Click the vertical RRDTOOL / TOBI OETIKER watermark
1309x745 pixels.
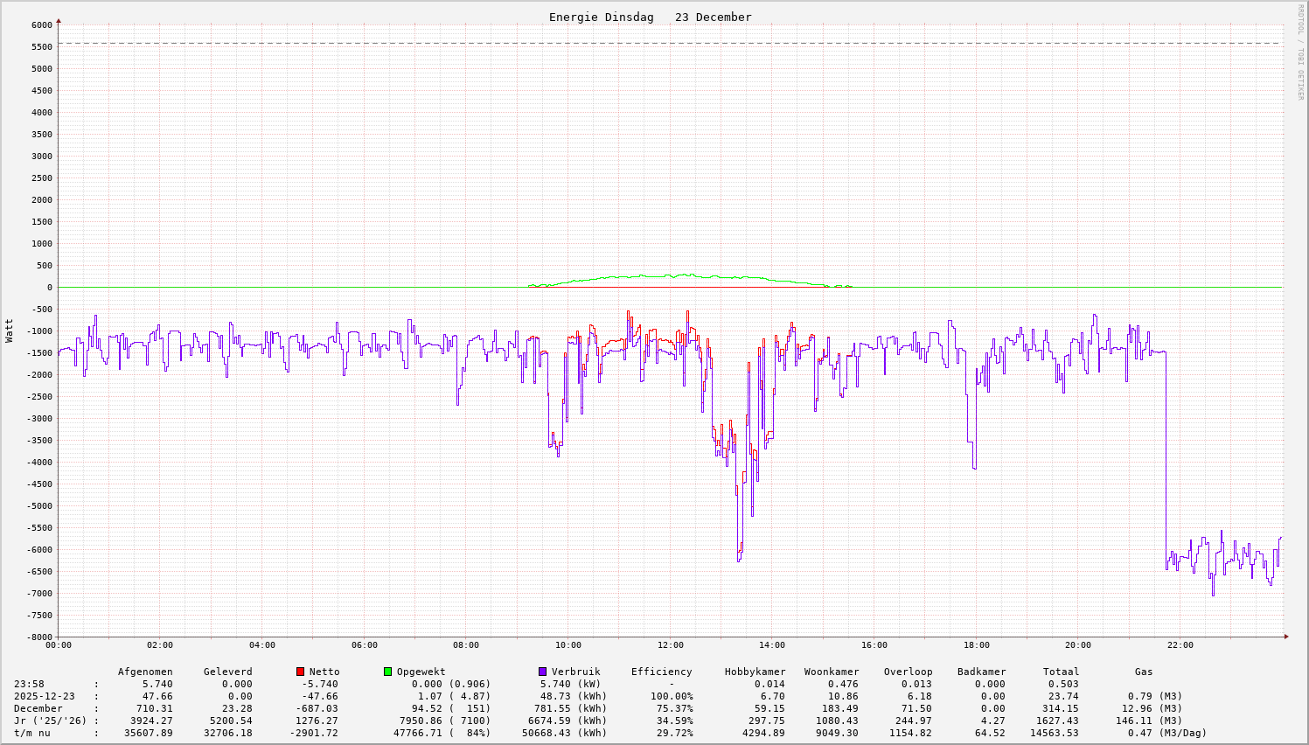coord(1300,52)
